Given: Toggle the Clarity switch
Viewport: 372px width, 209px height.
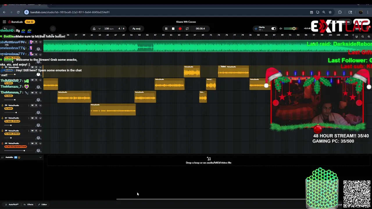Looking at the screenshot, I should tap(273, 28).
